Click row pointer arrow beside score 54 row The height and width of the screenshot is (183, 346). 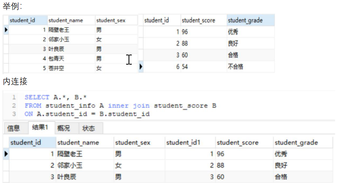pos(141,67)
